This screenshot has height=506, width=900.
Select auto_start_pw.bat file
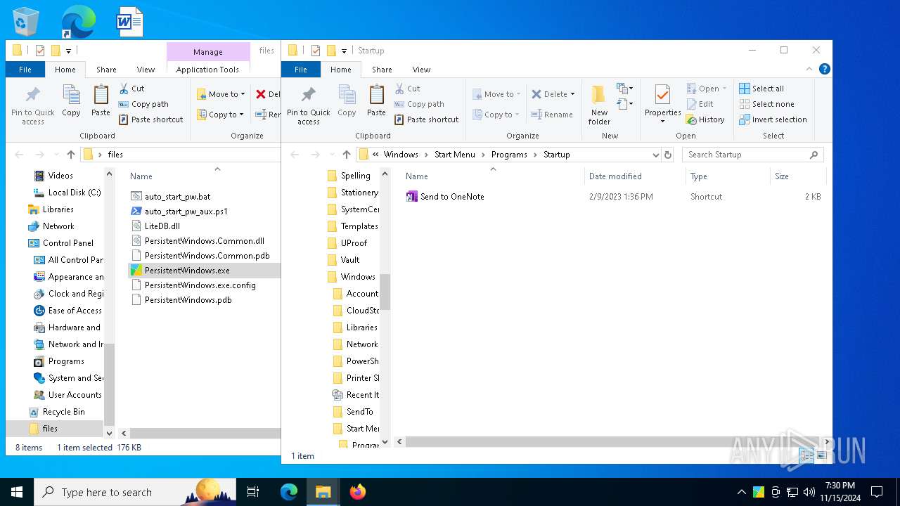coord(177,197)
